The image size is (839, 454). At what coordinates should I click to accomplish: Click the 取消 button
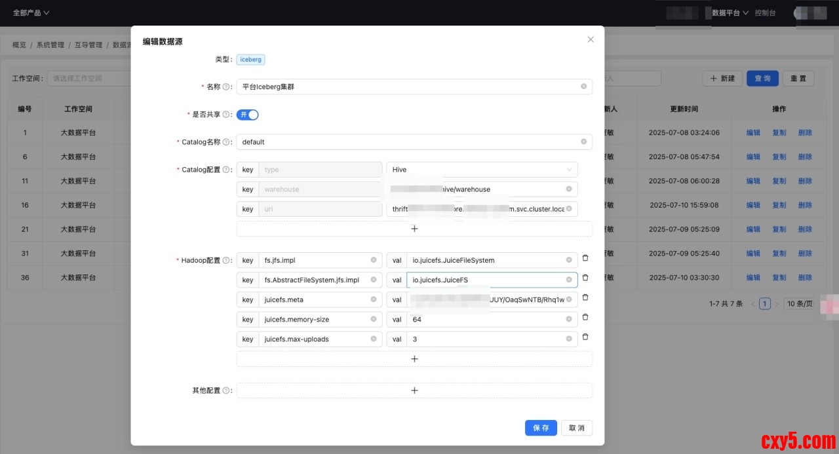[x=577, y=428]
